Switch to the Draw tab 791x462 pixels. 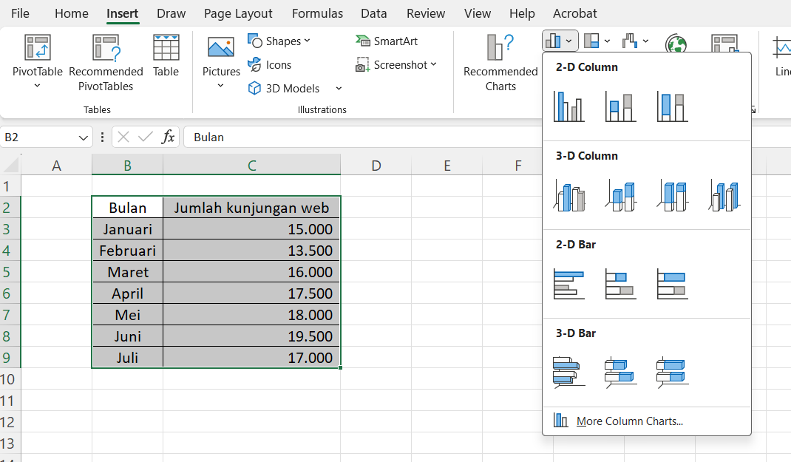click(171, 13)
